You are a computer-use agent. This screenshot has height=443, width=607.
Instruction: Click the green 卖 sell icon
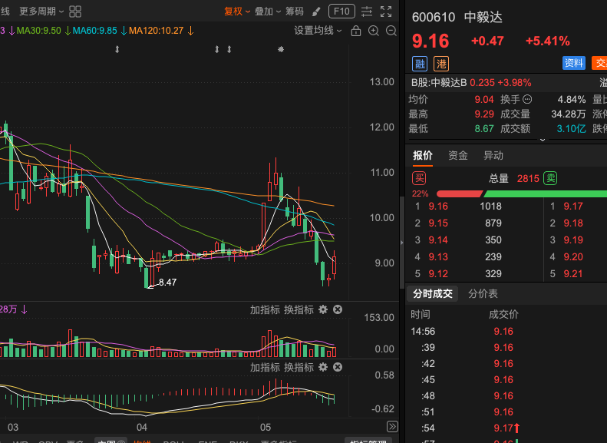point(550,178)
